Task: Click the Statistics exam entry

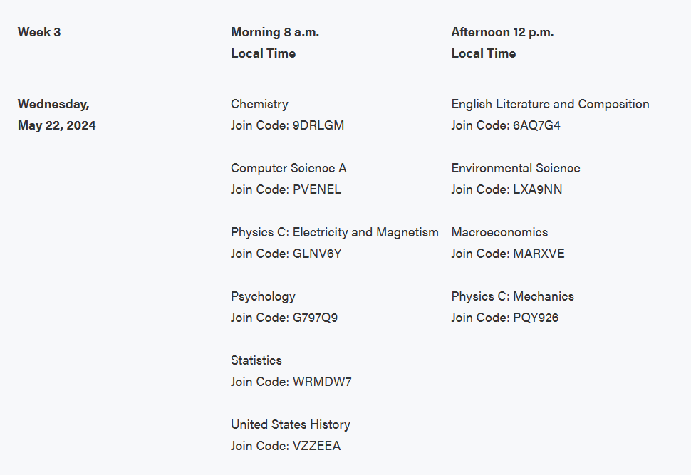Action: [x=256, y=360]
